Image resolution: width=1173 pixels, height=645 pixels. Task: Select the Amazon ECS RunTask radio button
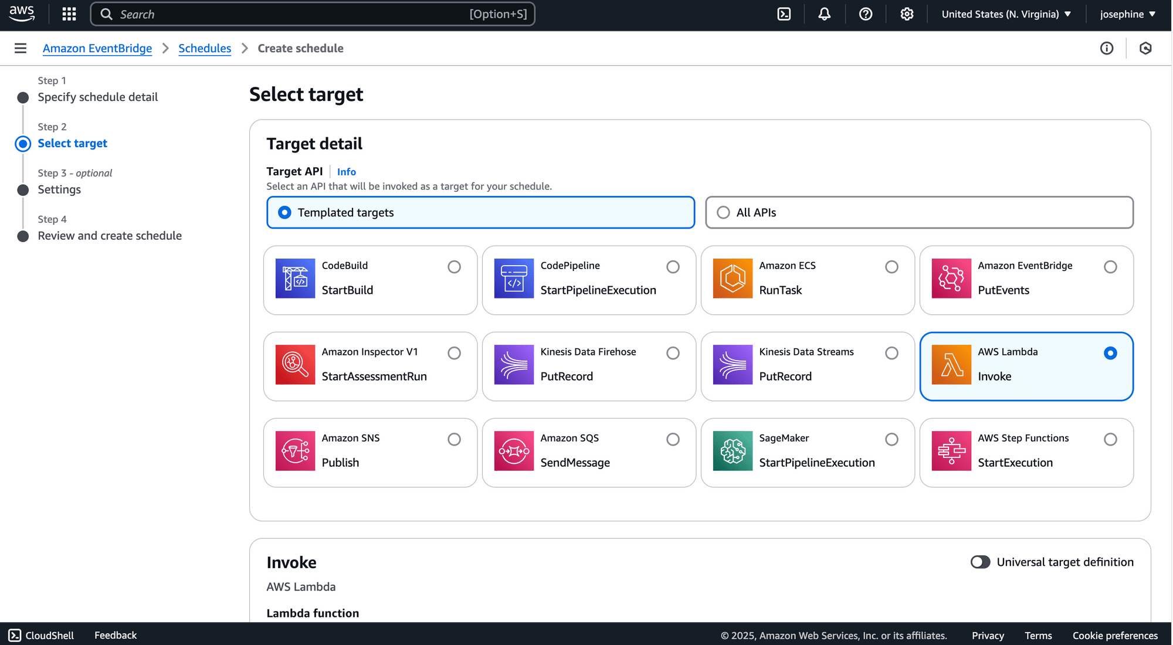click(891, 267)
